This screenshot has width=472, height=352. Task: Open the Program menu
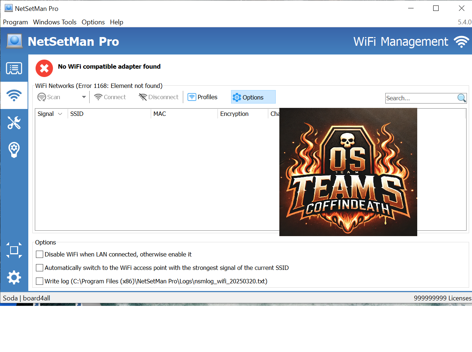[x=15, y=22]
